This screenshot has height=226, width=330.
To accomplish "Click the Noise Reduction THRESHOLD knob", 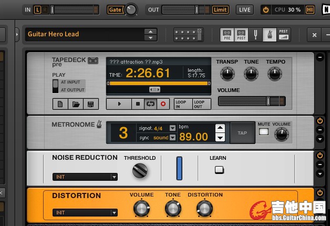I will pos(140,171).
